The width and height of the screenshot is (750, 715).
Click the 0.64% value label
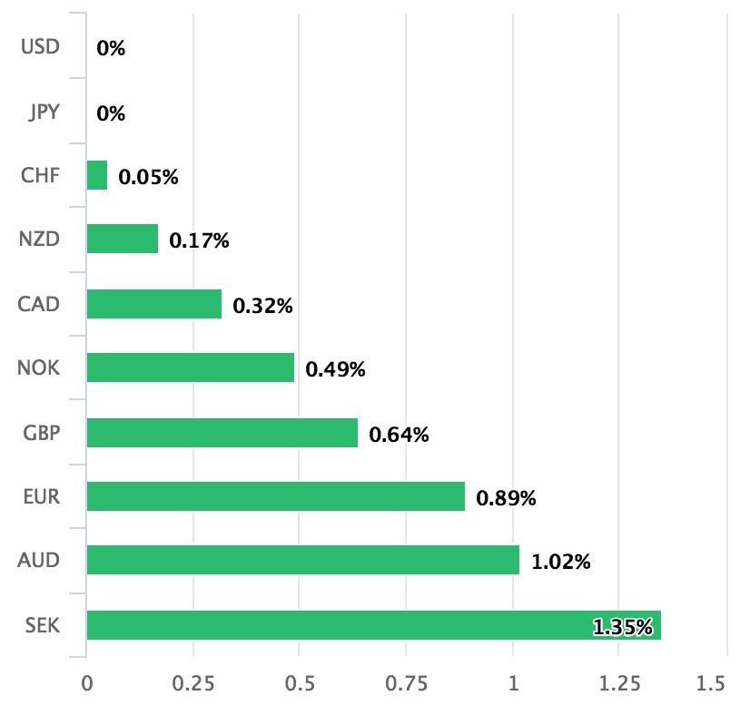click(399, 435)
